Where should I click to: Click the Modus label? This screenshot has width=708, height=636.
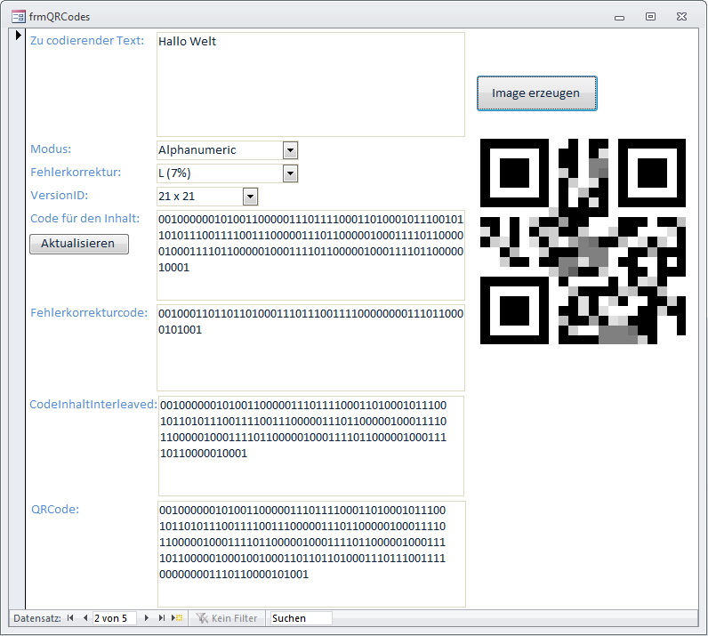(x=51, y=149)
